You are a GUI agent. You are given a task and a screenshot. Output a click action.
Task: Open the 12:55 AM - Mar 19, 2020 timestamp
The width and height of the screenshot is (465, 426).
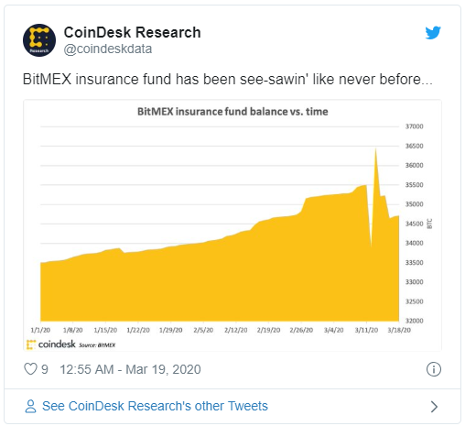tap(130, 369)
